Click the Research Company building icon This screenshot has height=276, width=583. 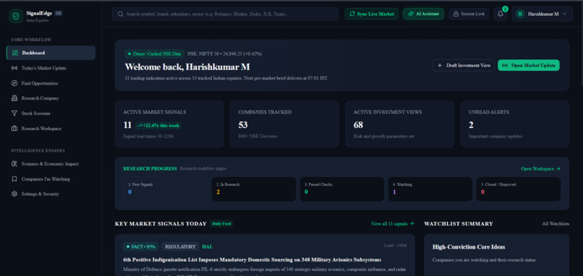14,98
